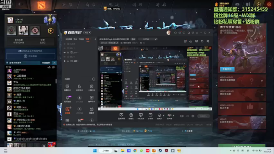Click the 开始指导 (Start coaching) button
The height and width of the screenshot is (154, 274).
(x=30, y=56)
